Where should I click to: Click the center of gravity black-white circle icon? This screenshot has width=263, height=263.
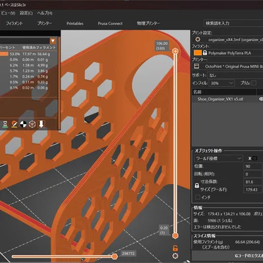23,124
